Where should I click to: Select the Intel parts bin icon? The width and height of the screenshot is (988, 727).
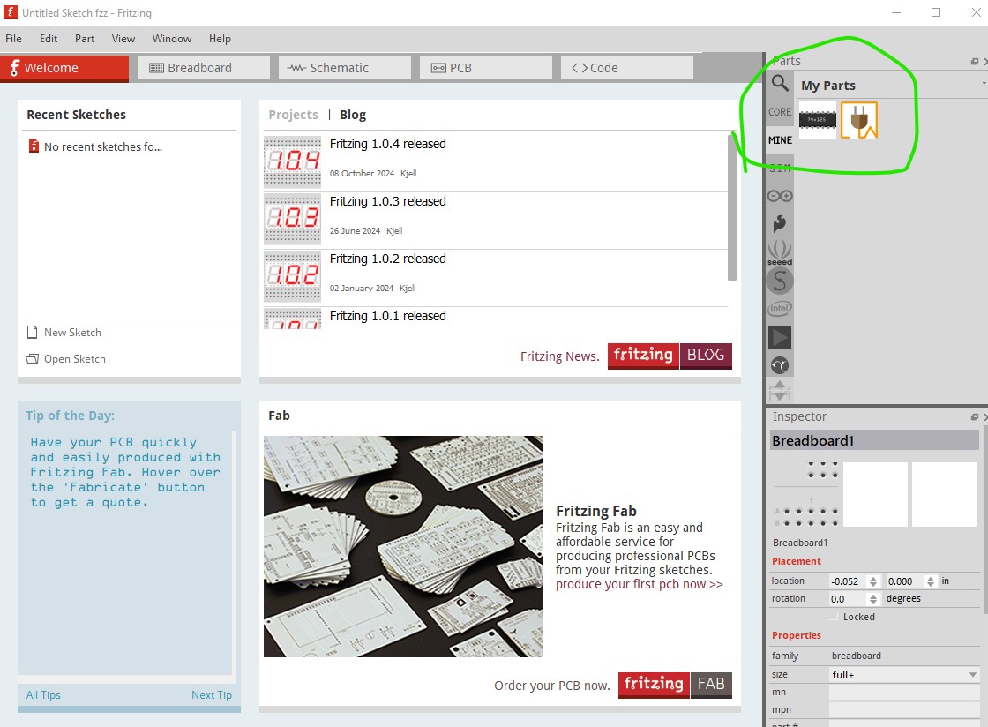780,309
